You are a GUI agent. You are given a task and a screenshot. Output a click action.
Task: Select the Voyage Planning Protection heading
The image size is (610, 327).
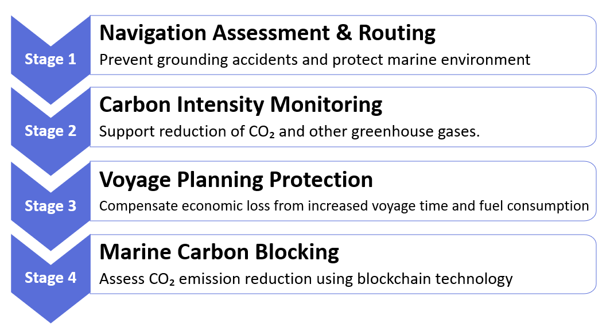[236, 180]
